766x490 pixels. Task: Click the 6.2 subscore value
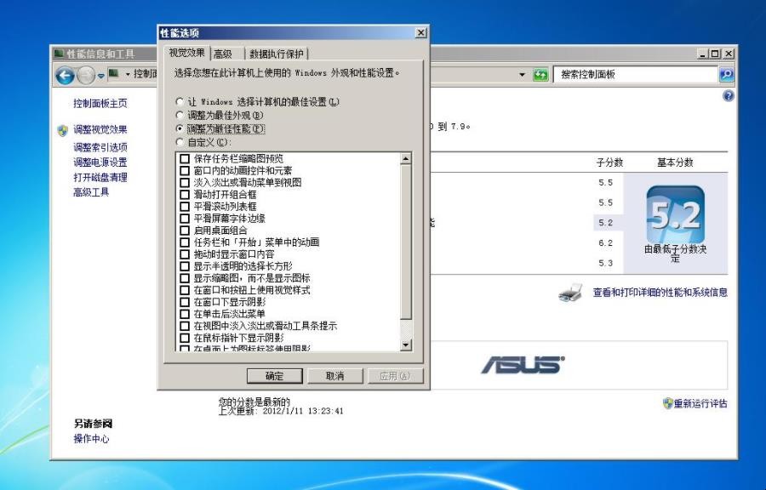[605, 243]
